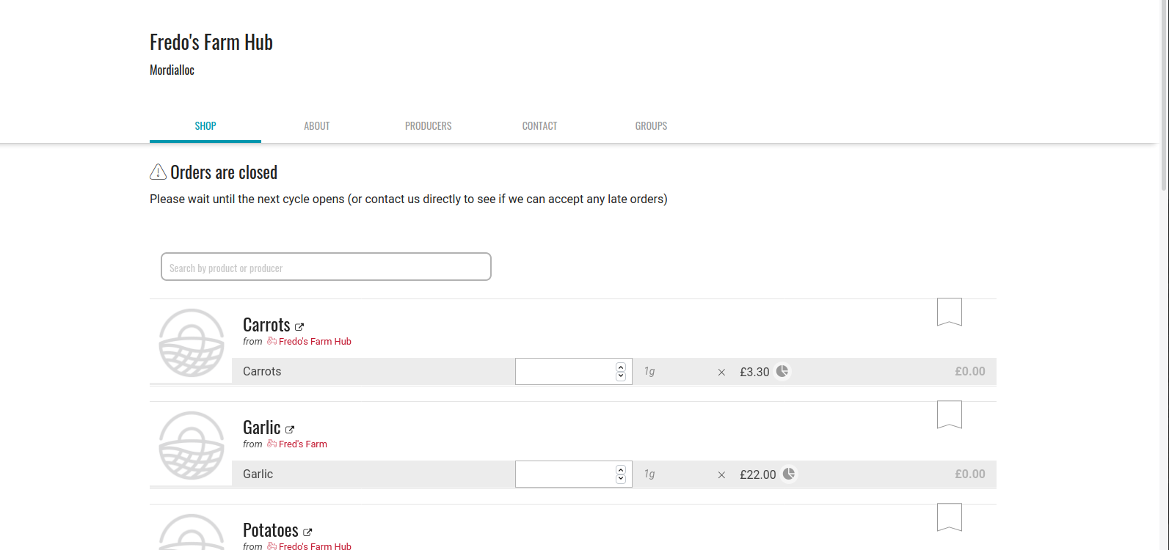Click the Fredo's Farm Hub page heading

tap(211, 43)
